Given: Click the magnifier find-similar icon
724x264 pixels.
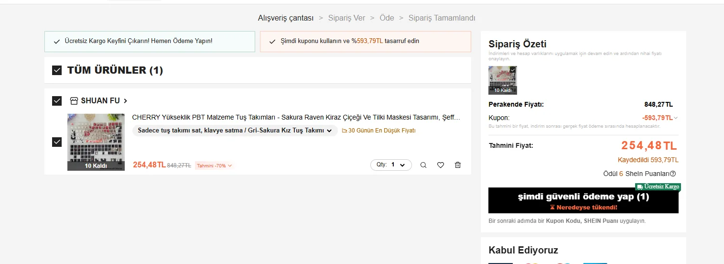Looking at the screenshot, I should pos(423,165).
